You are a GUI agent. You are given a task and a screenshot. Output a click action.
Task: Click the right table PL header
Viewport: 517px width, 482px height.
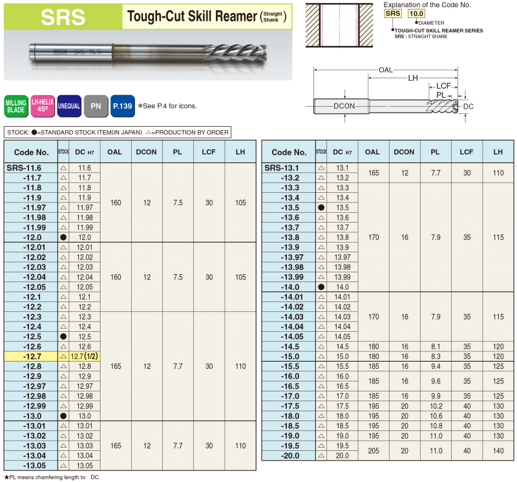point(435,152)
